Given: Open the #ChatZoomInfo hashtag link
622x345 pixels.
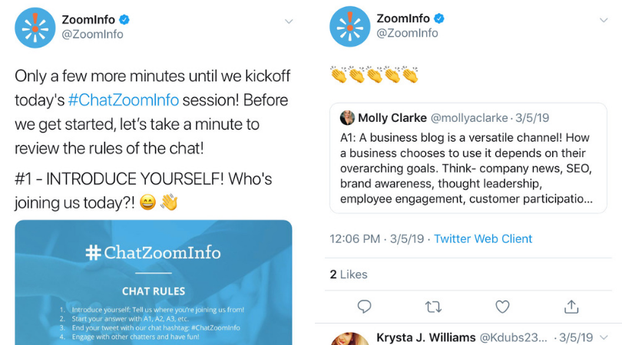Looking at the screenshot, I should click(123, 100).
